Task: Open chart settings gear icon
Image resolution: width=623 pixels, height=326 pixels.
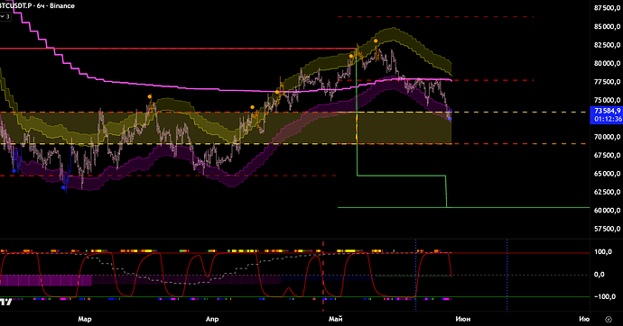Action: click(x=609, y=319)
